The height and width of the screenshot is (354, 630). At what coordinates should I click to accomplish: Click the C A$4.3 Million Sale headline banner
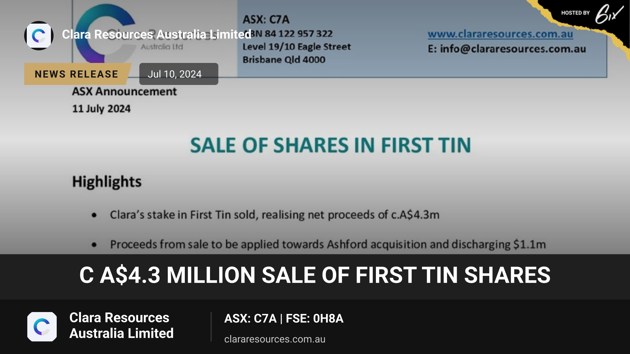click(x=315, y=275)
